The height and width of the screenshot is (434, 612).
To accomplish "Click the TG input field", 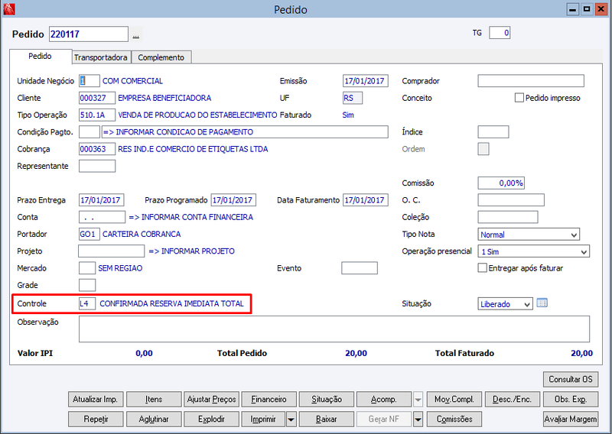I will (500, 33).
